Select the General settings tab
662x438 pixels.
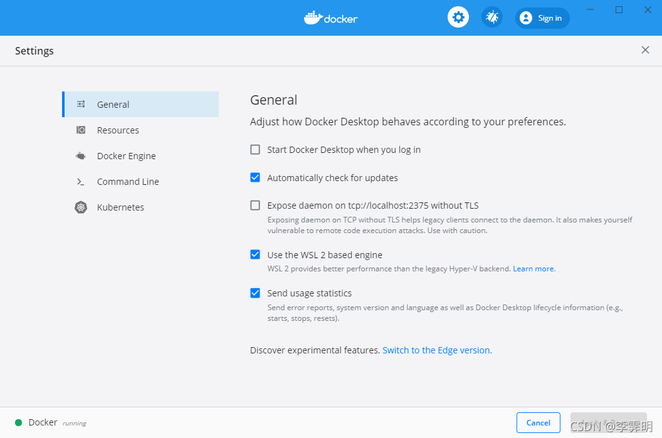(x=140, y=104)
